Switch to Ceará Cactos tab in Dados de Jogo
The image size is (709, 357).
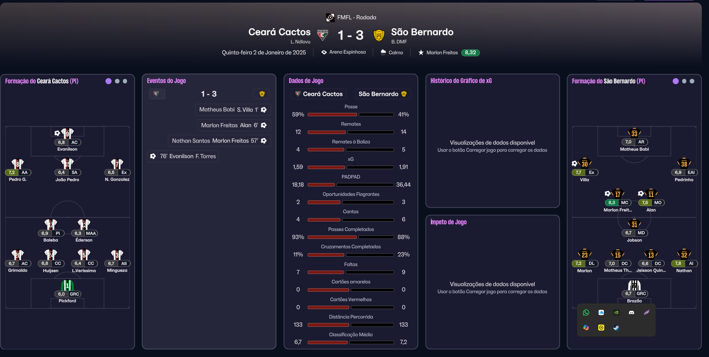(x=319, y=94)
